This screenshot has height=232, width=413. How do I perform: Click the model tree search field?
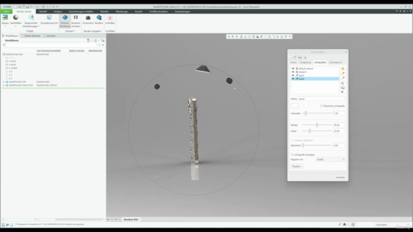tap(52, 45)
